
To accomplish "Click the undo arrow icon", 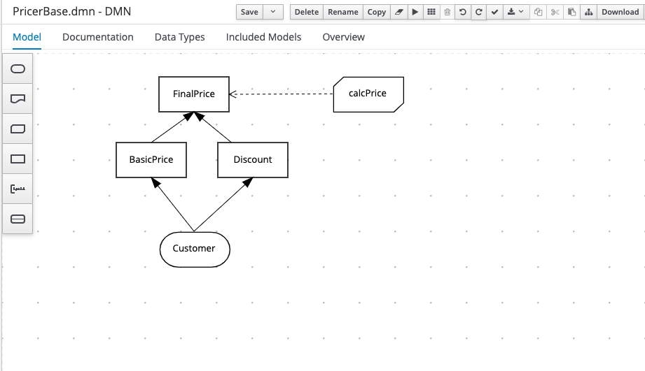I will 462,12.
